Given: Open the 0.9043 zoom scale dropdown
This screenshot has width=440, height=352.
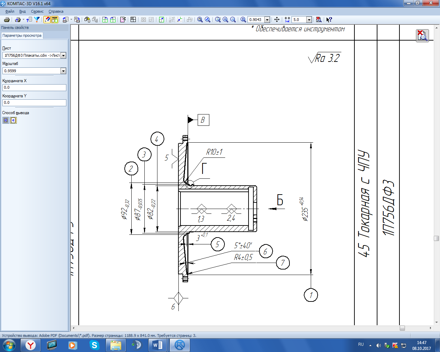Looking at the screenshot, I should tap(267, 20).
